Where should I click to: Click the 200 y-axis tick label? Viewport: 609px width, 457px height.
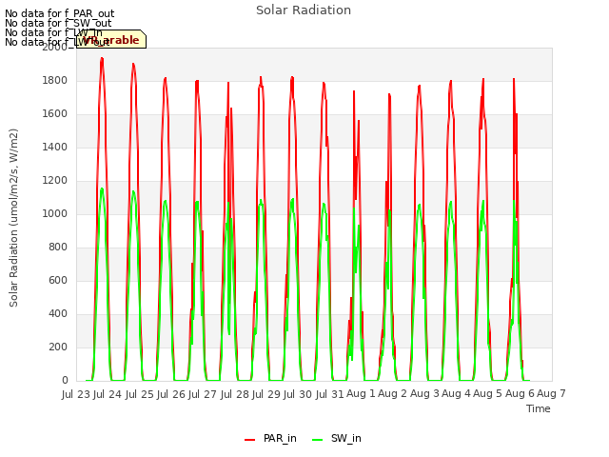click(x=58, y=347)
